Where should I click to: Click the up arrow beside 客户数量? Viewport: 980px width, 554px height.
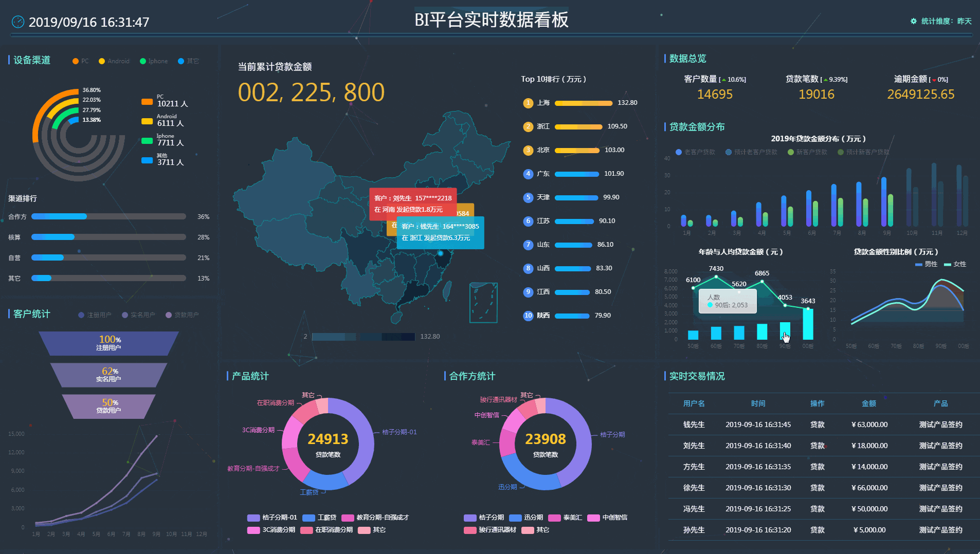click(x=723, y=79)
